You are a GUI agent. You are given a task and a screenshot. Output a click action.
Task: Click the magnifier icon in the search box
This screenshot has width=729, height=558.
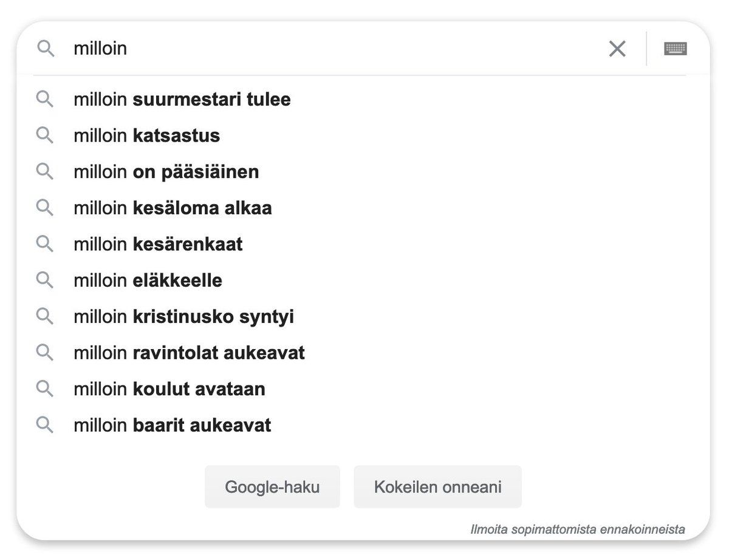[x=46, y=49]
